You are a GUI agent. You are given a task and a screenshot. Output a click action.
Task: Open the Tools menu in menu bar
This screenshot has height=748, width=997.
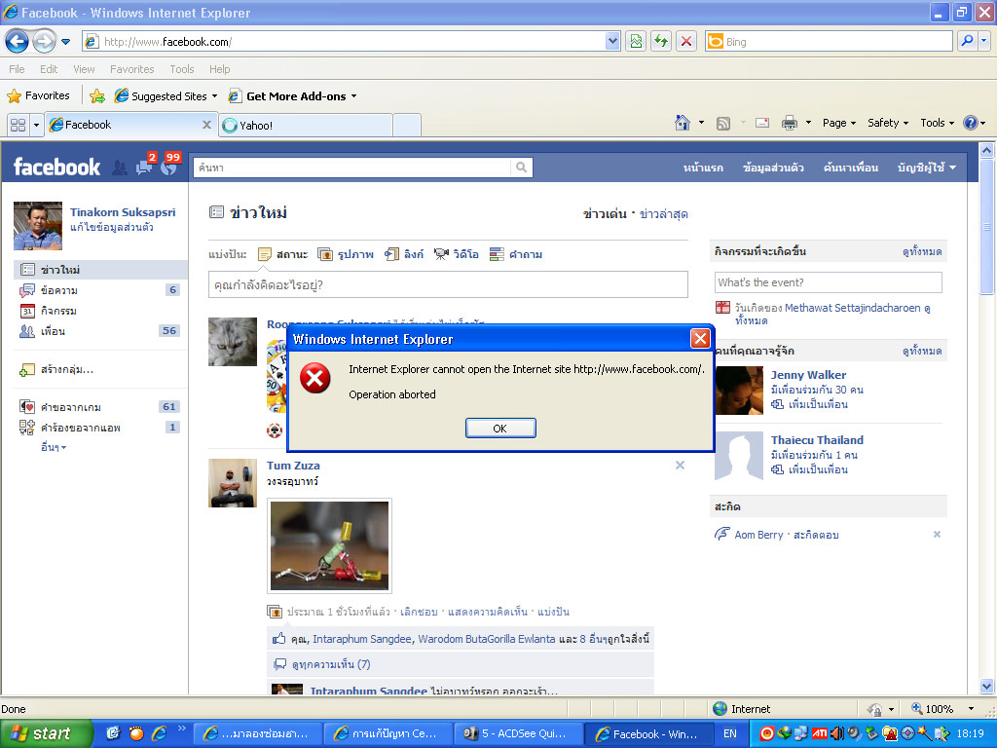coord(181,69)
